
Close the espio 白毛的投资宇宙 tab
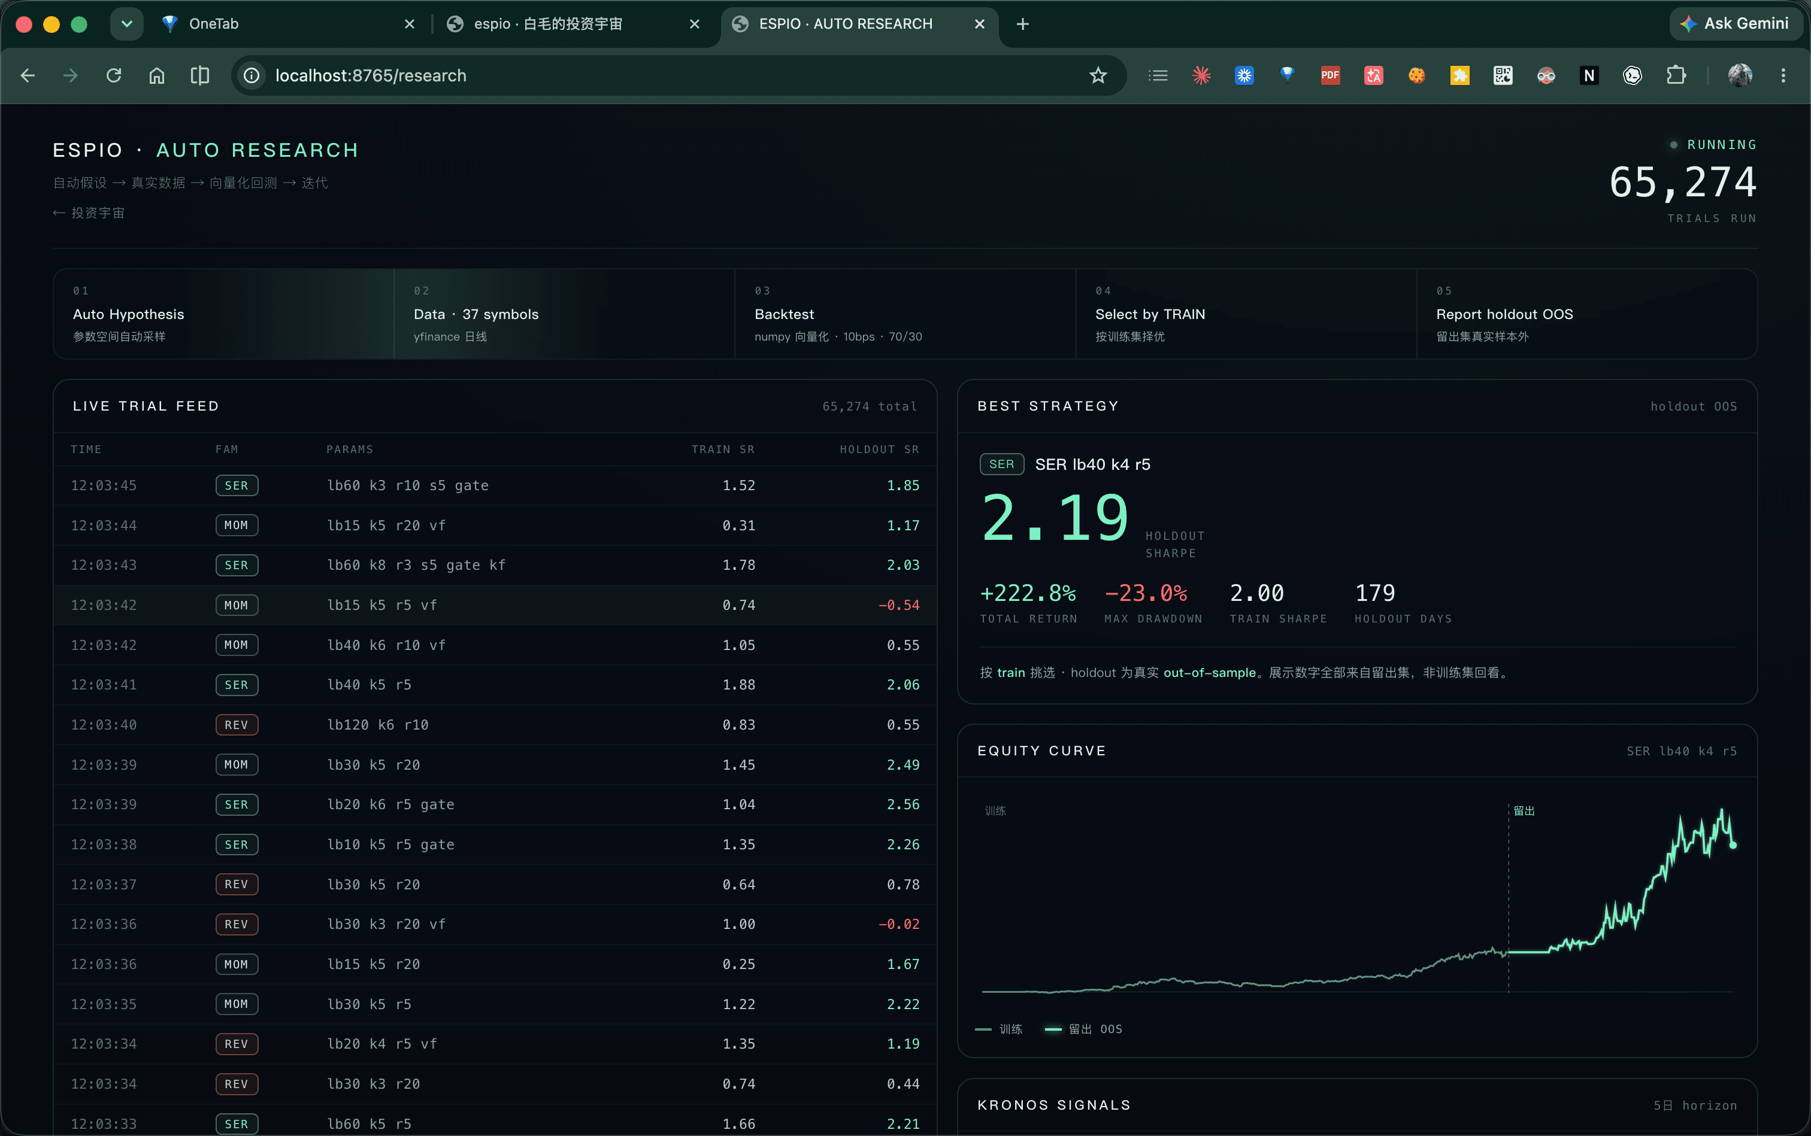coord(695,24)
